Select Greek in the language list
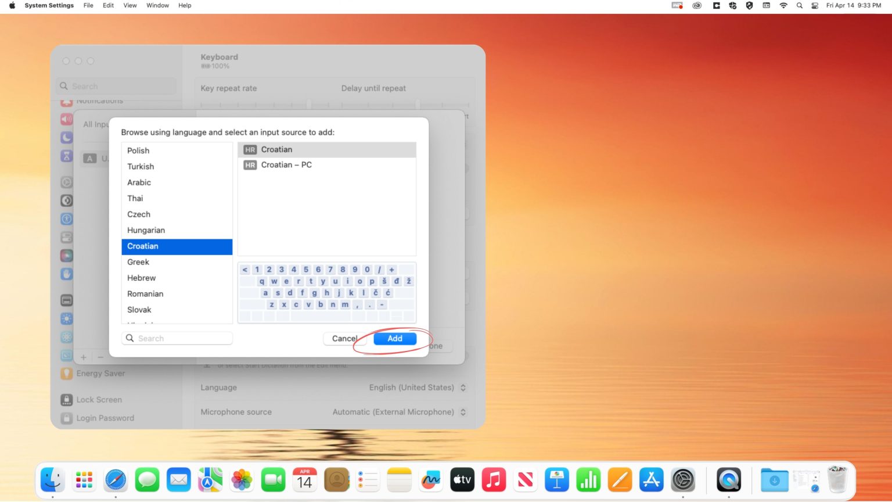This screenshot has width=892, height=502. 138,262
